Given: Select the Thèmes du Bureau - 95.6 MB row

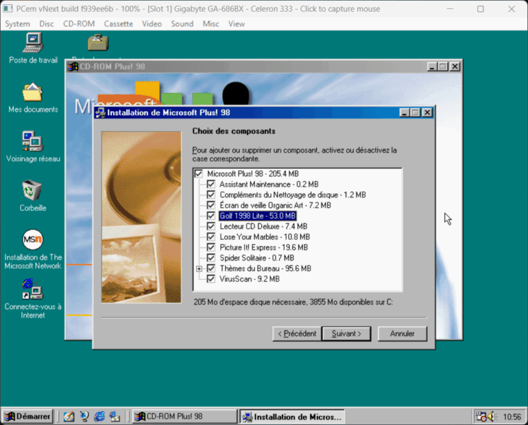Looking at the screenshot, I should point(265,268).
